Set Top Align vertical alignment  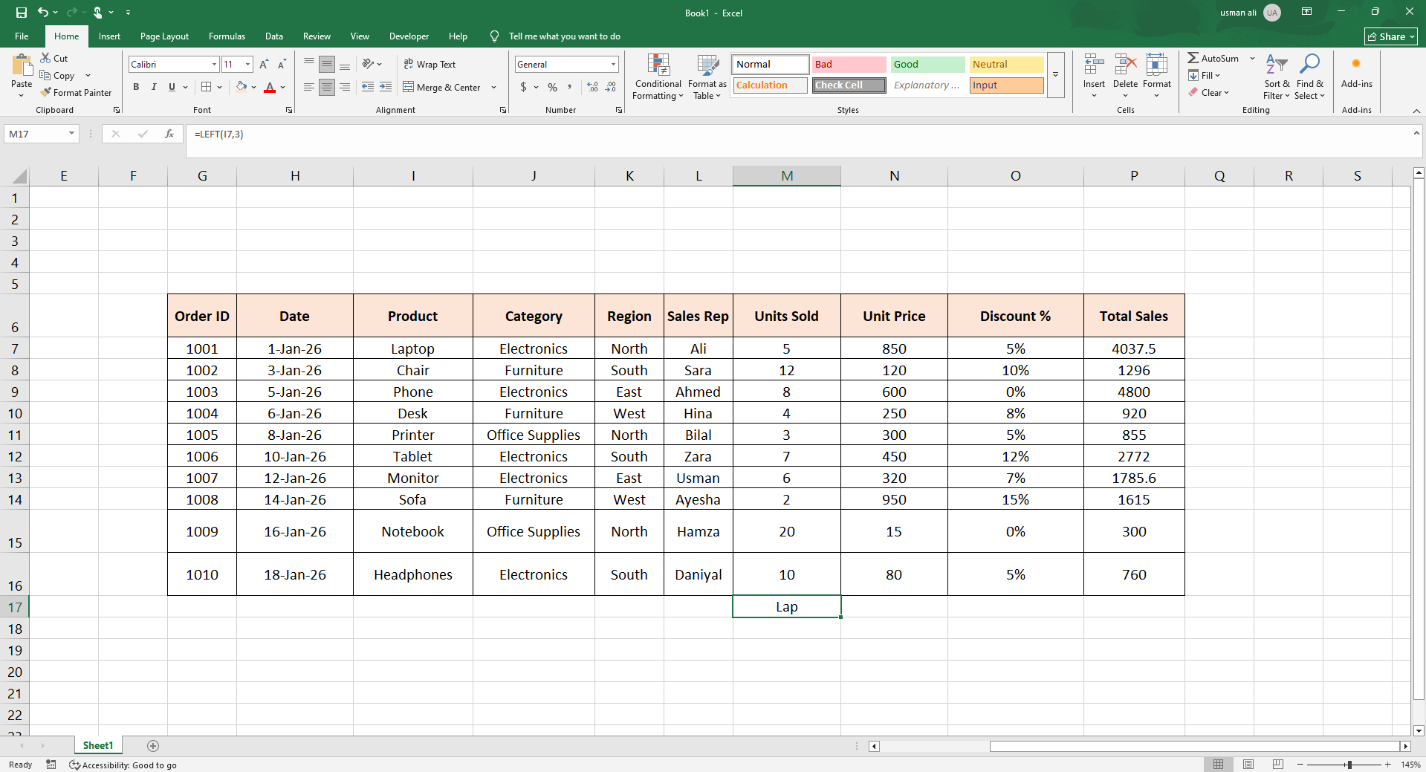coord(309,65)
